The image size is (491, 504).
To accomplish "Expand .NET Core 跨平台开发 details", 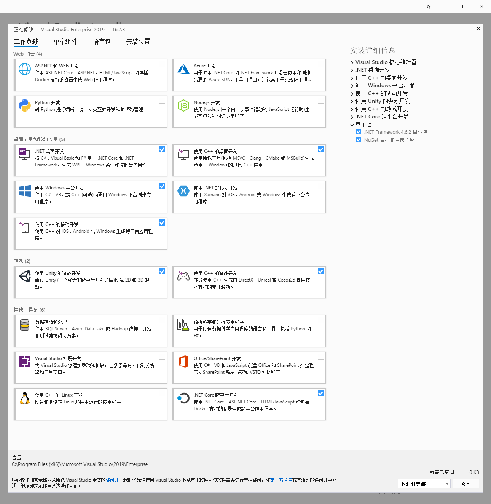I will coord(352,117).
